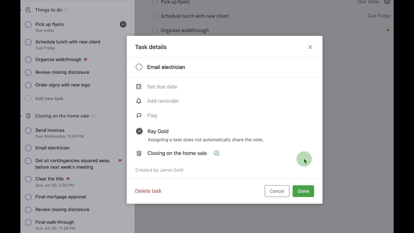Open Clear the title task text
414x233 pixels.
click(x=49, y=179)
